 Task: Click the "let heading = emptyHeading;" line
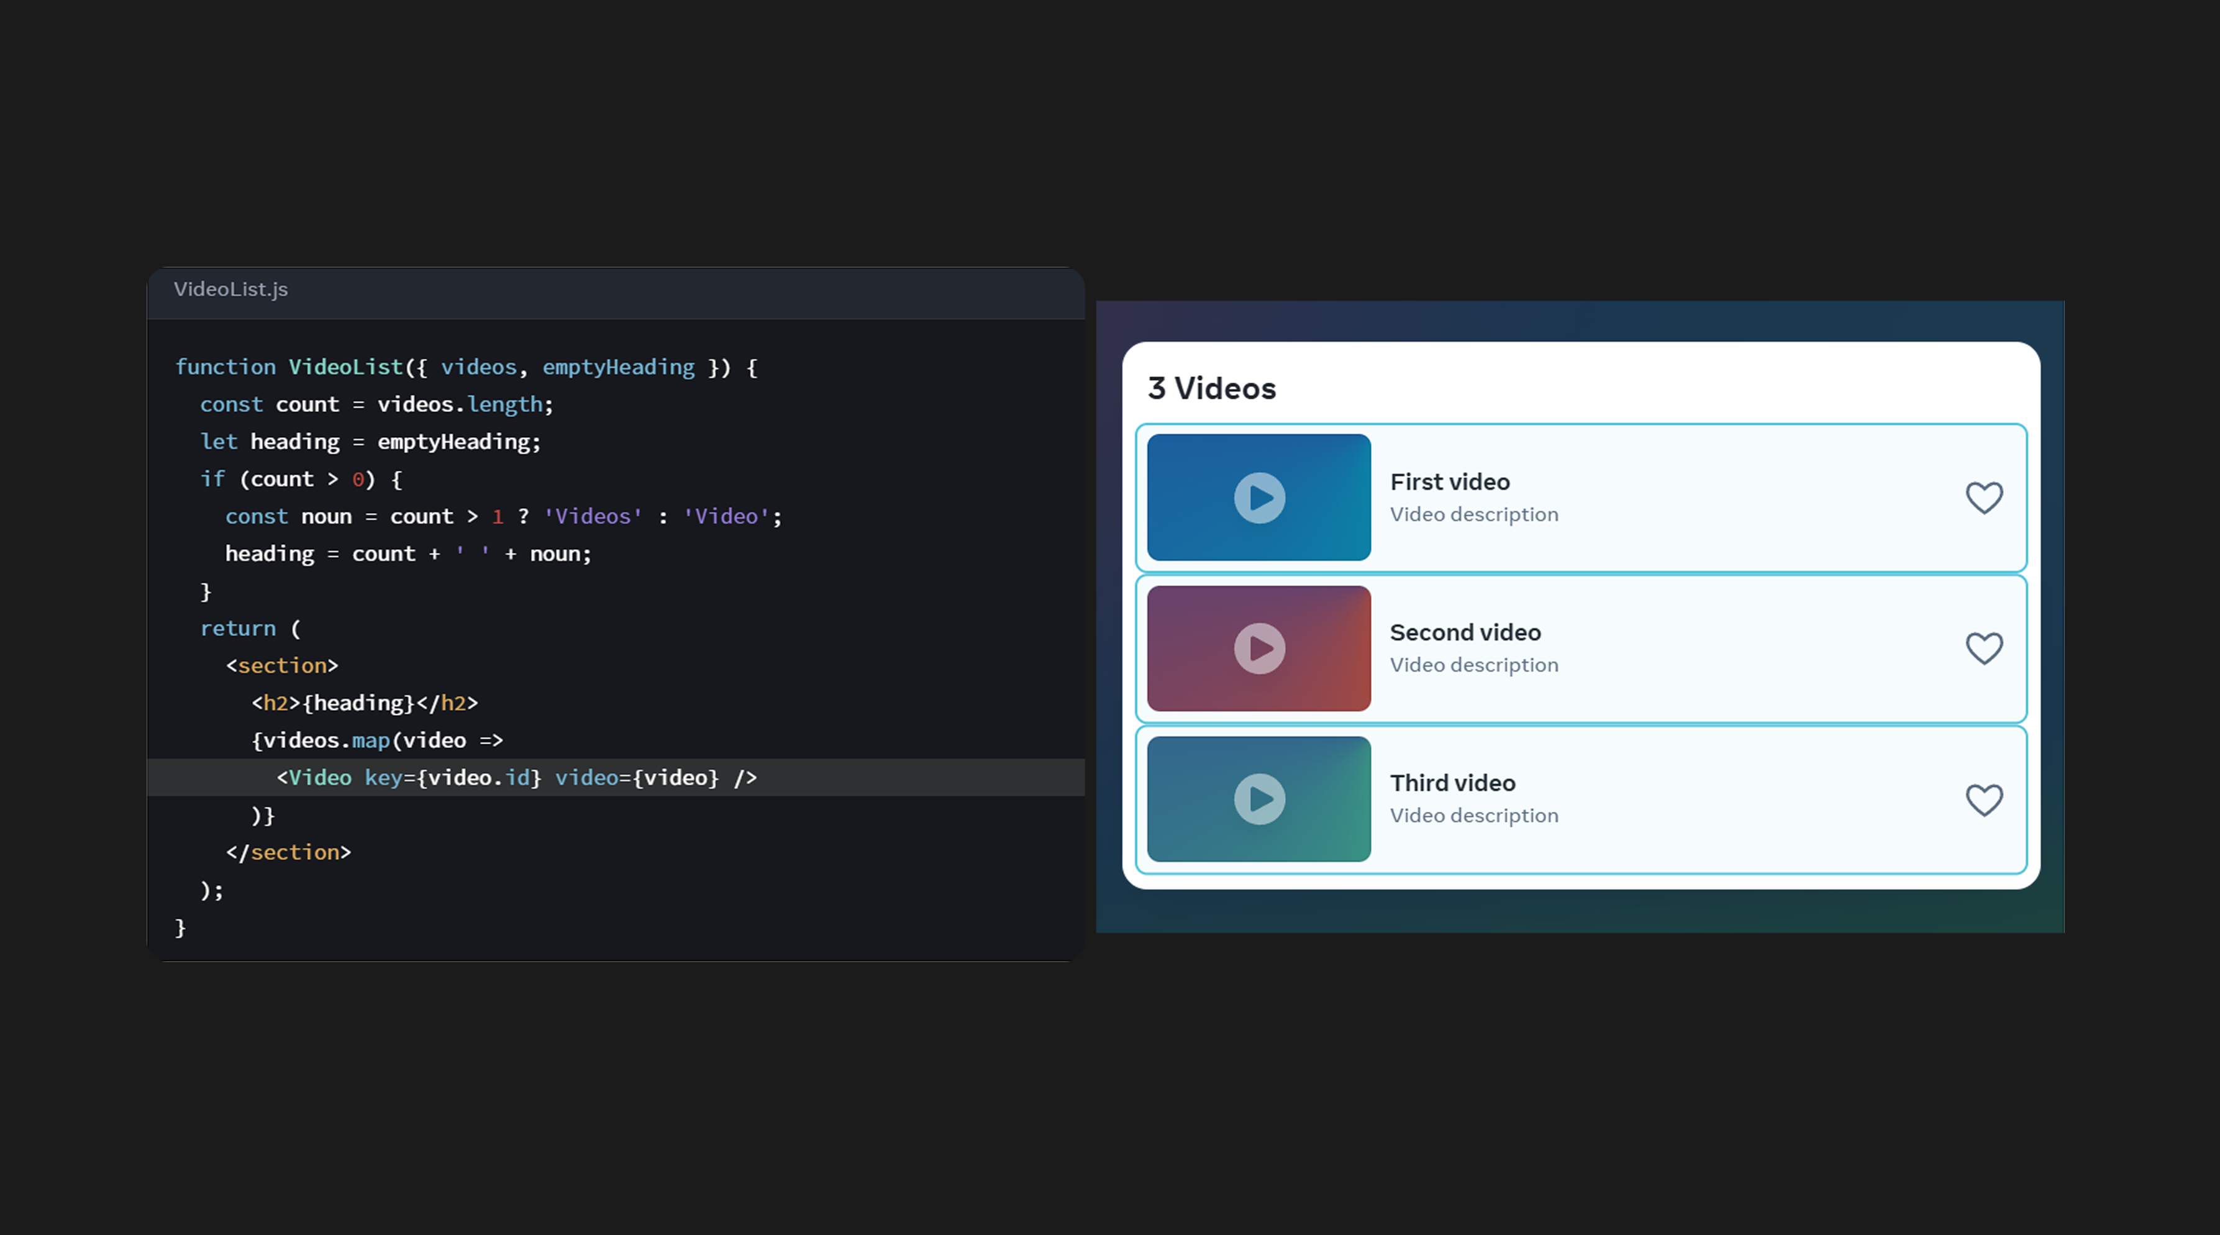coord(371,442)
